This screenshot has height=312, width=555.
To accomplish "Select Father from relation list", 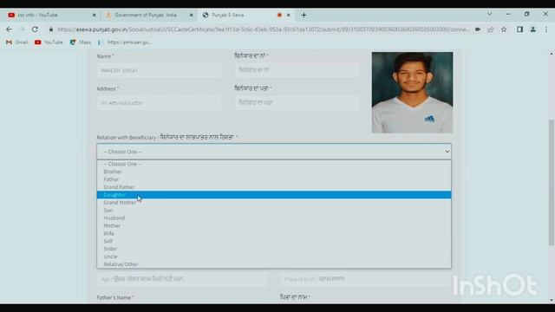I will coord(274,179).
